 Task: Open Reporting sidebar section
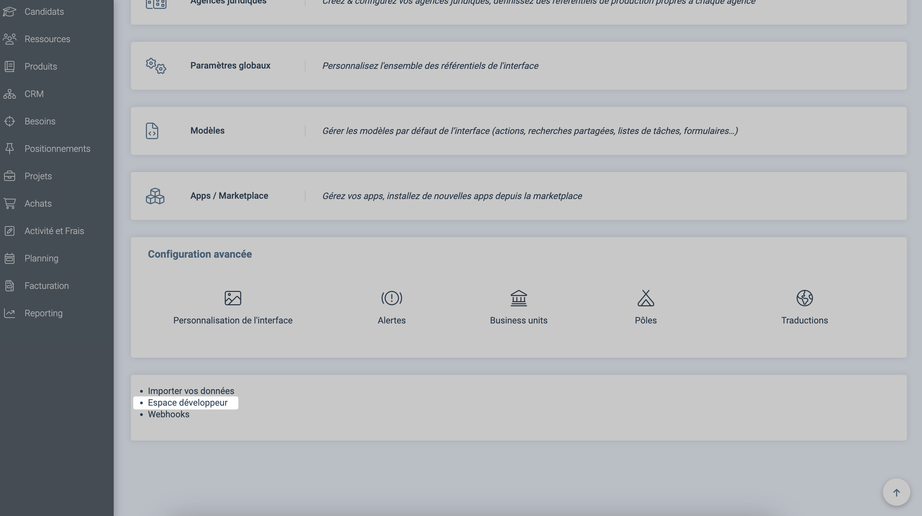[x=43, y=313]
